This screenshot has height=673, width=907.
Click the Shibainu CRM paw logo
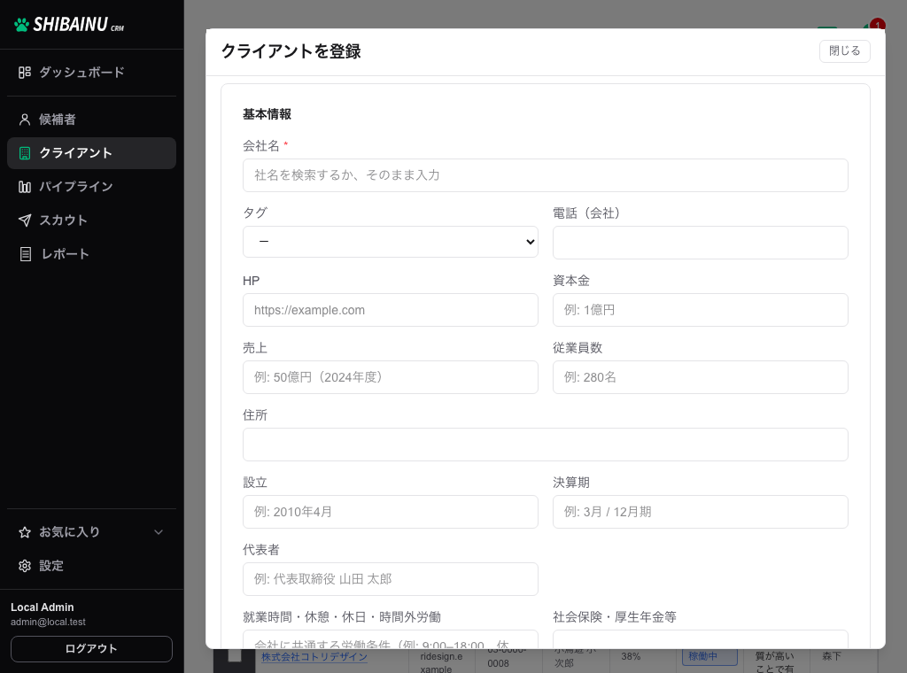tap(21, 25)
